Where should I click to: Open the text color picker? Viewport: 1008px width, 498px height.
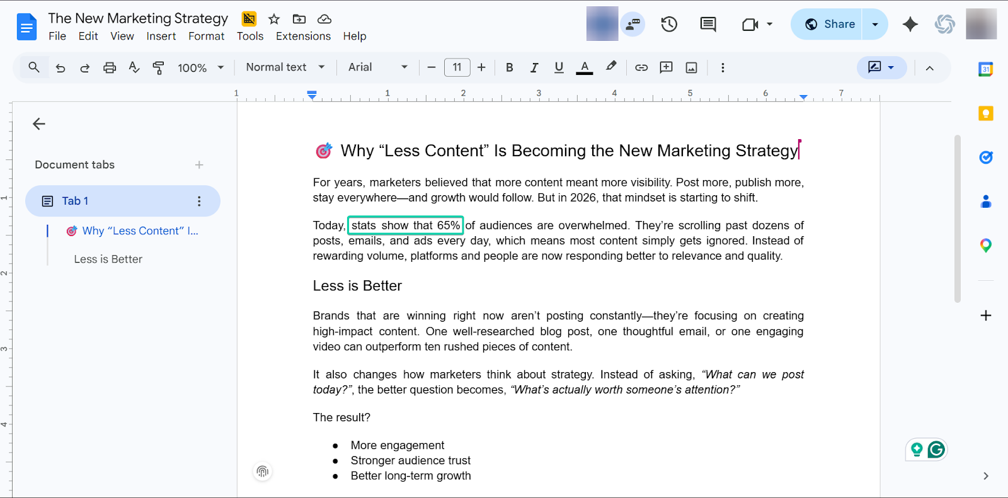coord(585,68)
